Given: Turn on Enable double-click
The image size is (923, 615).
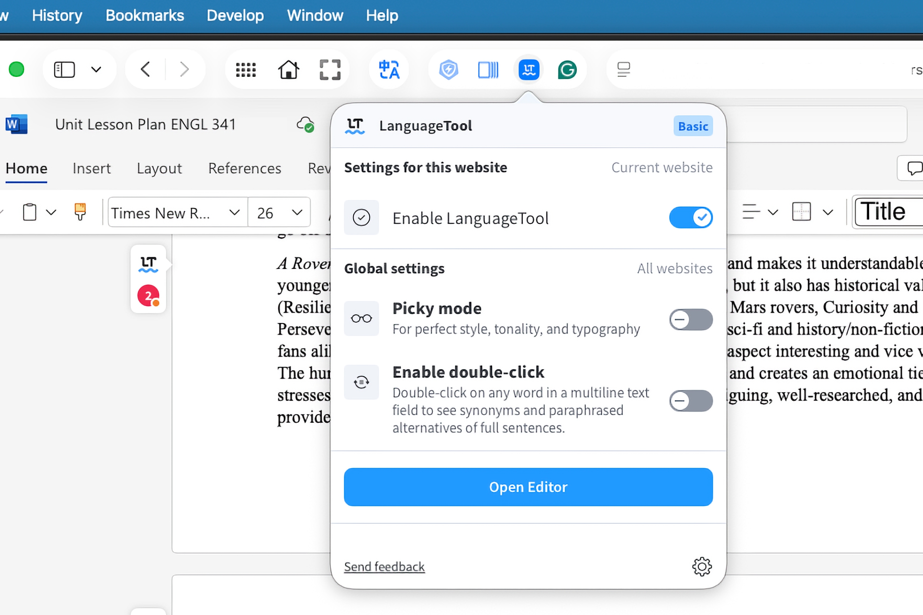Looking at the screenshot, I should [691, 401].
